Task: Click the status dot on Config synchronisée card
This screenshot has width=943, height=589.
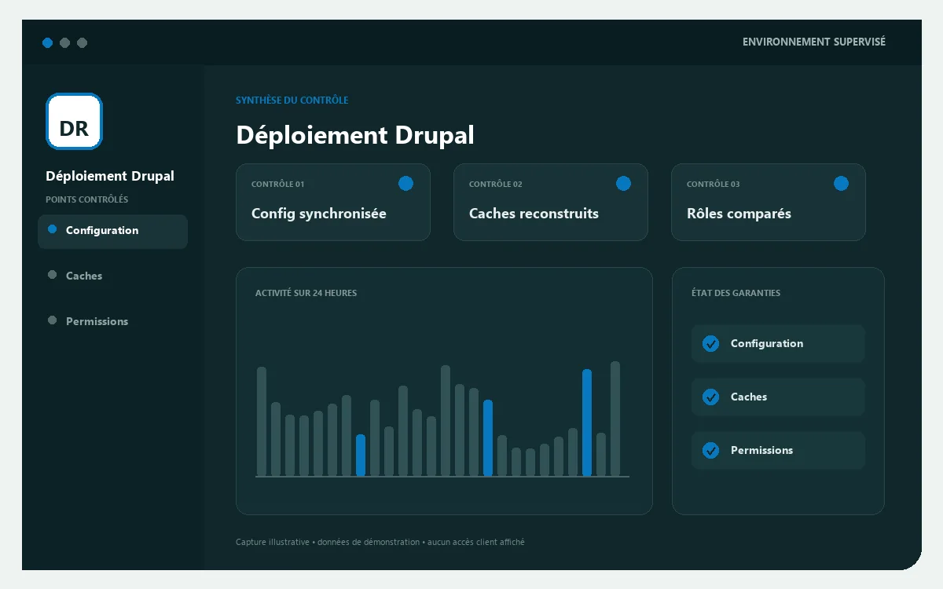Action: click(405, 183)
